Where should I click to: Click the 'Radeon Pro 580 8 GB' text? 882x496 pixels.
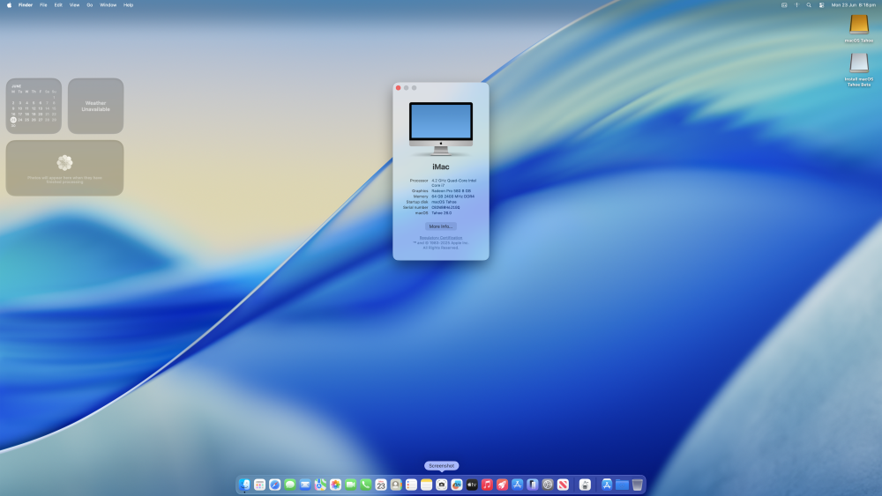[451, 191]
